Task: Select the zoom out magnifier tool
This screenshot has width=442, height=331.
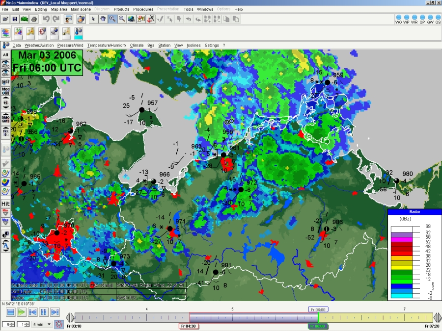Action: tap(122, 19)
